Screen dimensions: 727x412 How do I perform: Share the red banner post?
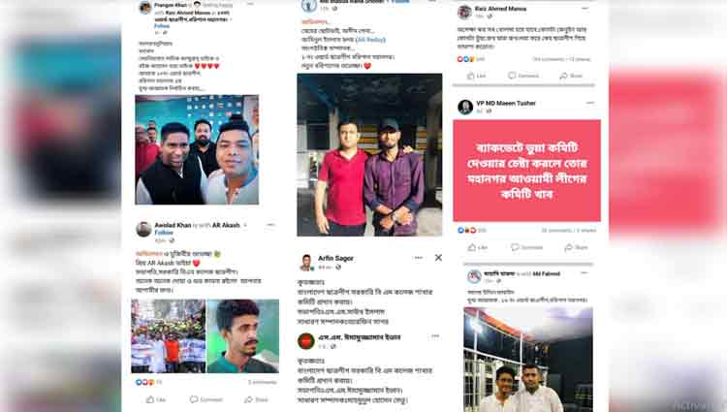pos(577,247)
